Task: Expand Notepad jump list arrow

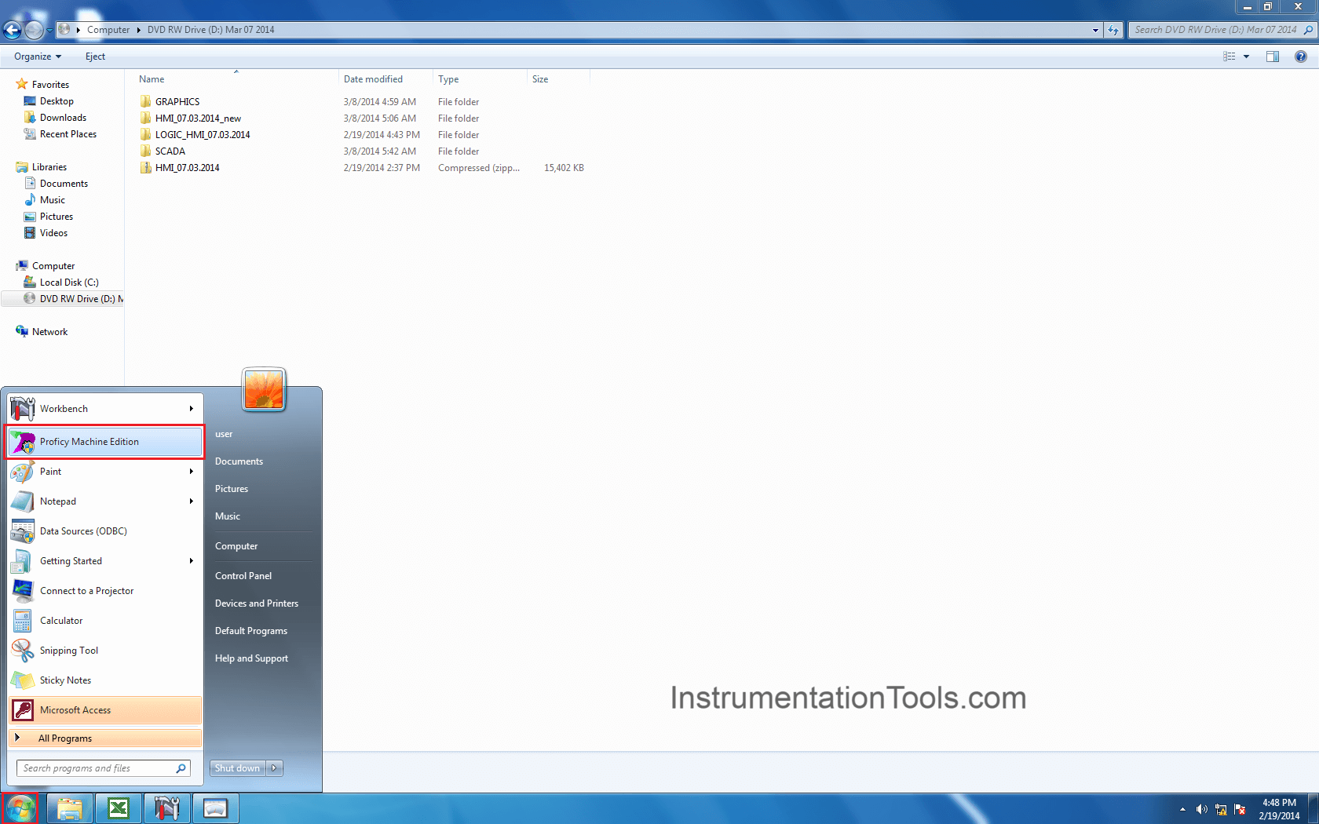Action: [x=191, y=501]
